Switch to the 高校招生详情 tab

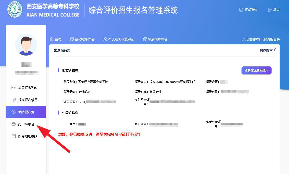point(85,40)
